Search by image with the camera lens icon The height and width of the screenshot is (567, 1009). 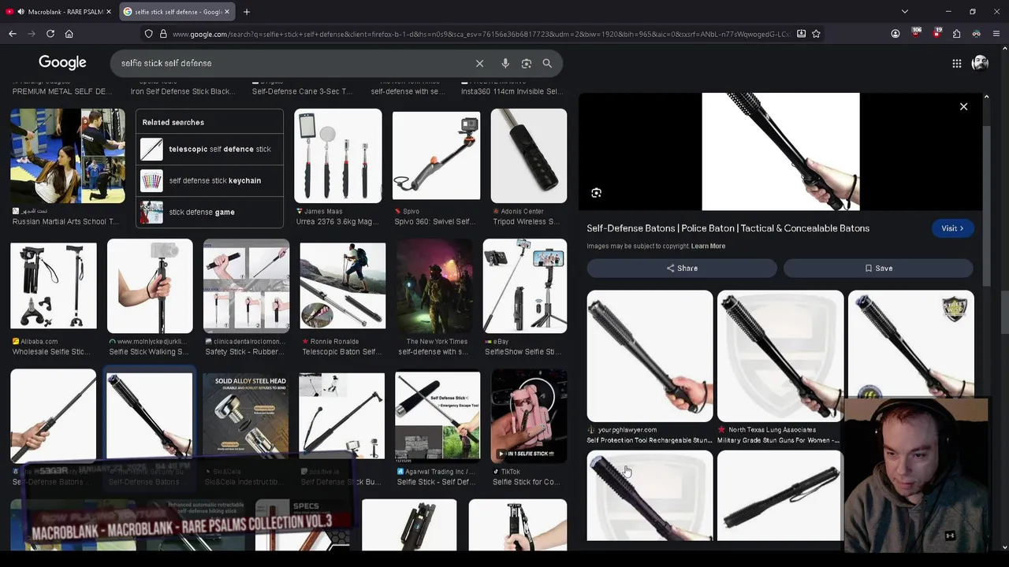pos(527,63)
